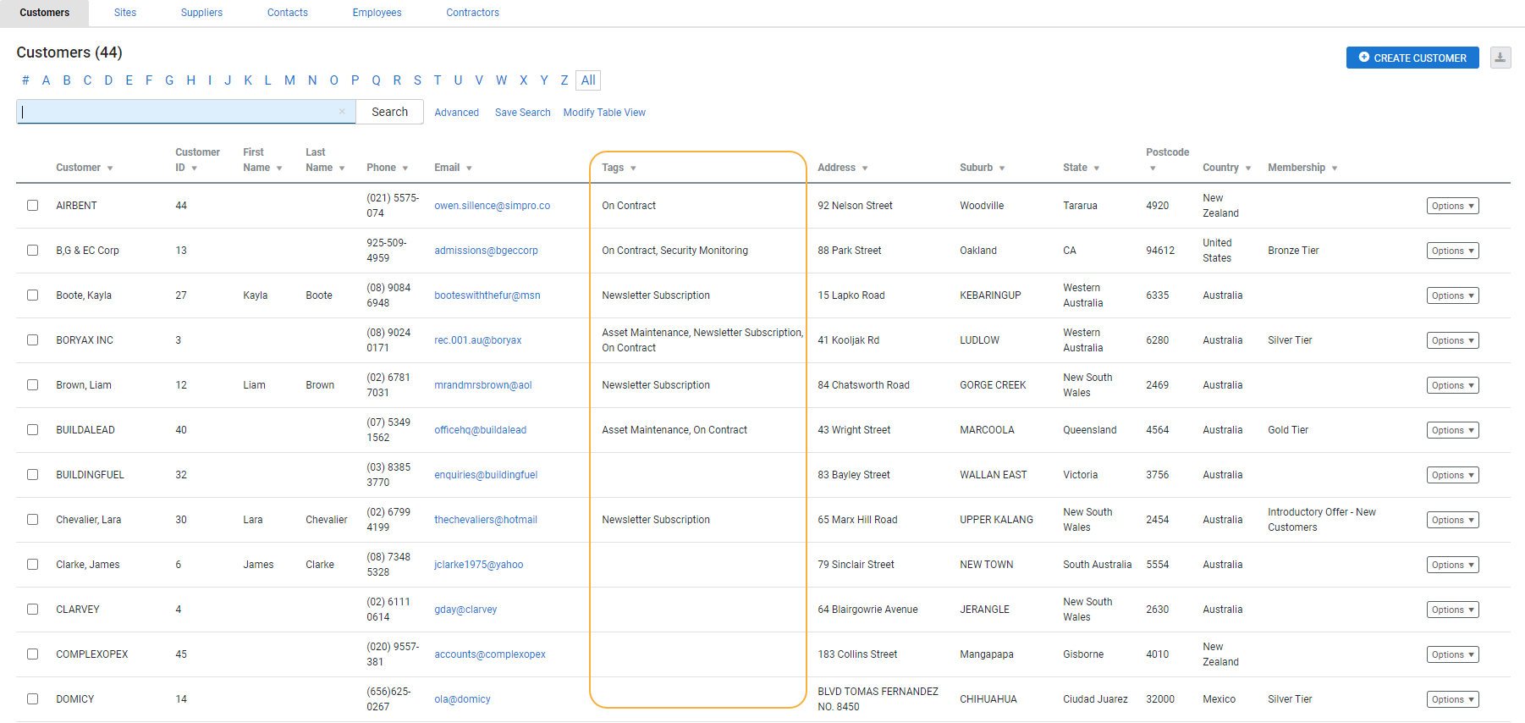Click the download export icon
Screen dimensions: 1525x723
pyautogui.click(x=1500, y=58)
